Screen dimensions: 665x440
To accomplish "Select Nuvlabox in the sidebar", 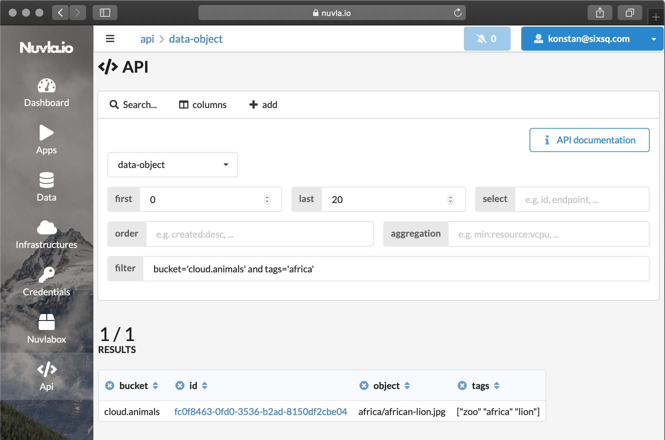I will pyautogui.click(x=46, y=329).
